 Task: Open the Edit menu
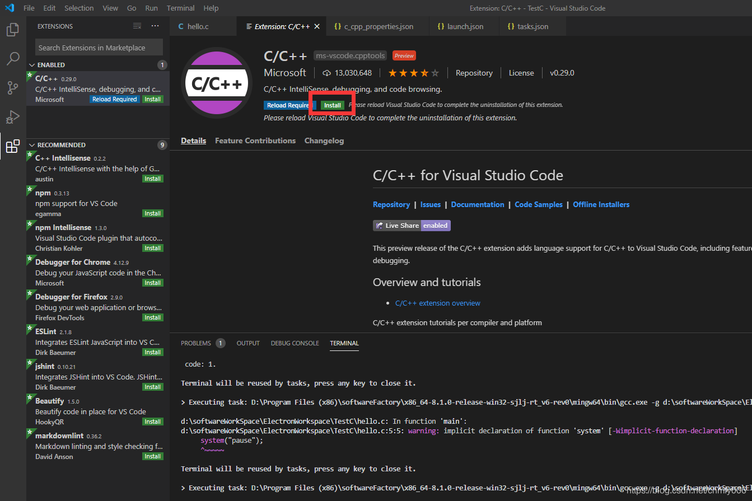pos(49,8)
